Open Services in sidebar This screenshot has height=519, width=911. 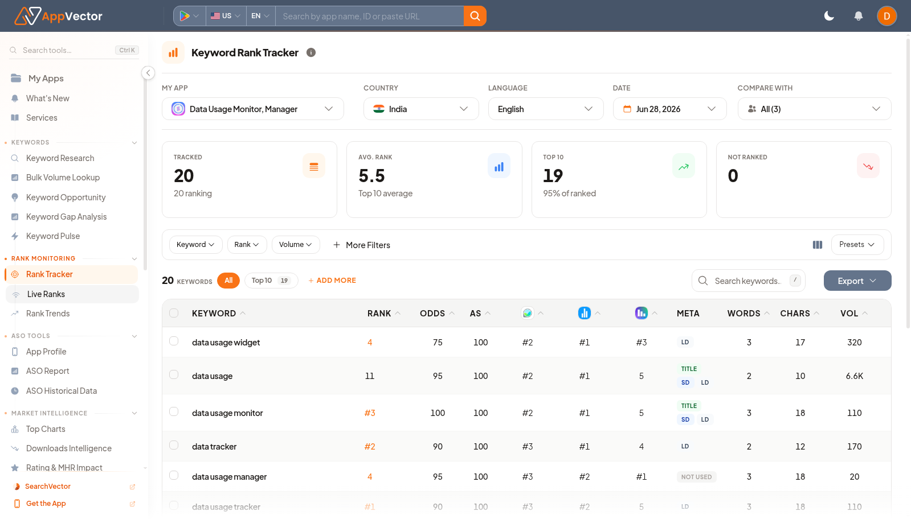pyautogui.click(x=42, y=118)
